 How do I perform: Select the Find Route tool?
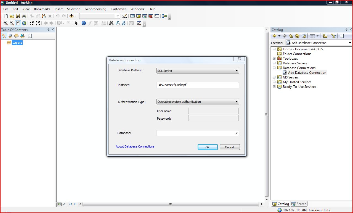(118, 23)
